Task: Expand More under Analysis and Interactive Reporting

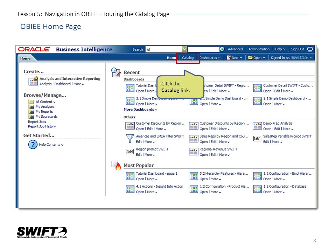Action: pyautogui.click(x=79, y=84)
